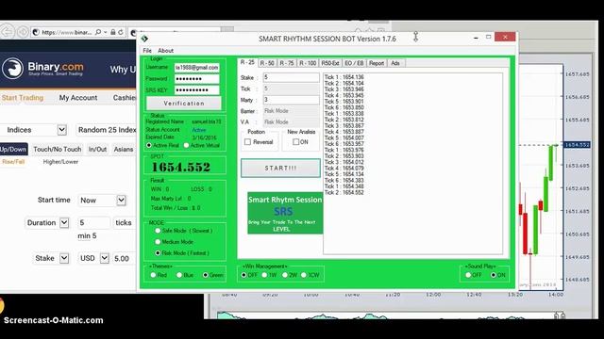Select Medium Mode option

158,242
